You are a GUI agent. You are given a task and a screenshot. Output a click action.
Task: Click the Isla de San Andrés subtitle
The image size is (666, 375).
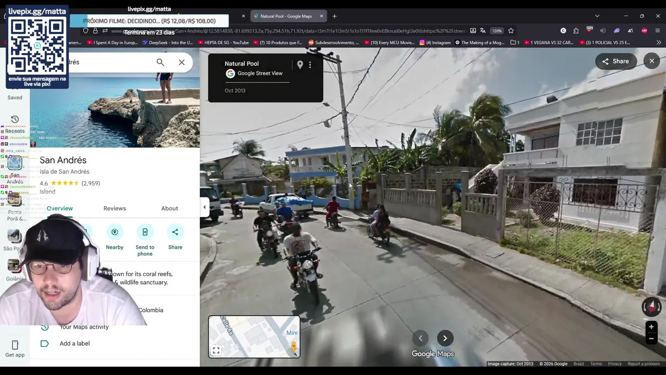tap(65, 172)
